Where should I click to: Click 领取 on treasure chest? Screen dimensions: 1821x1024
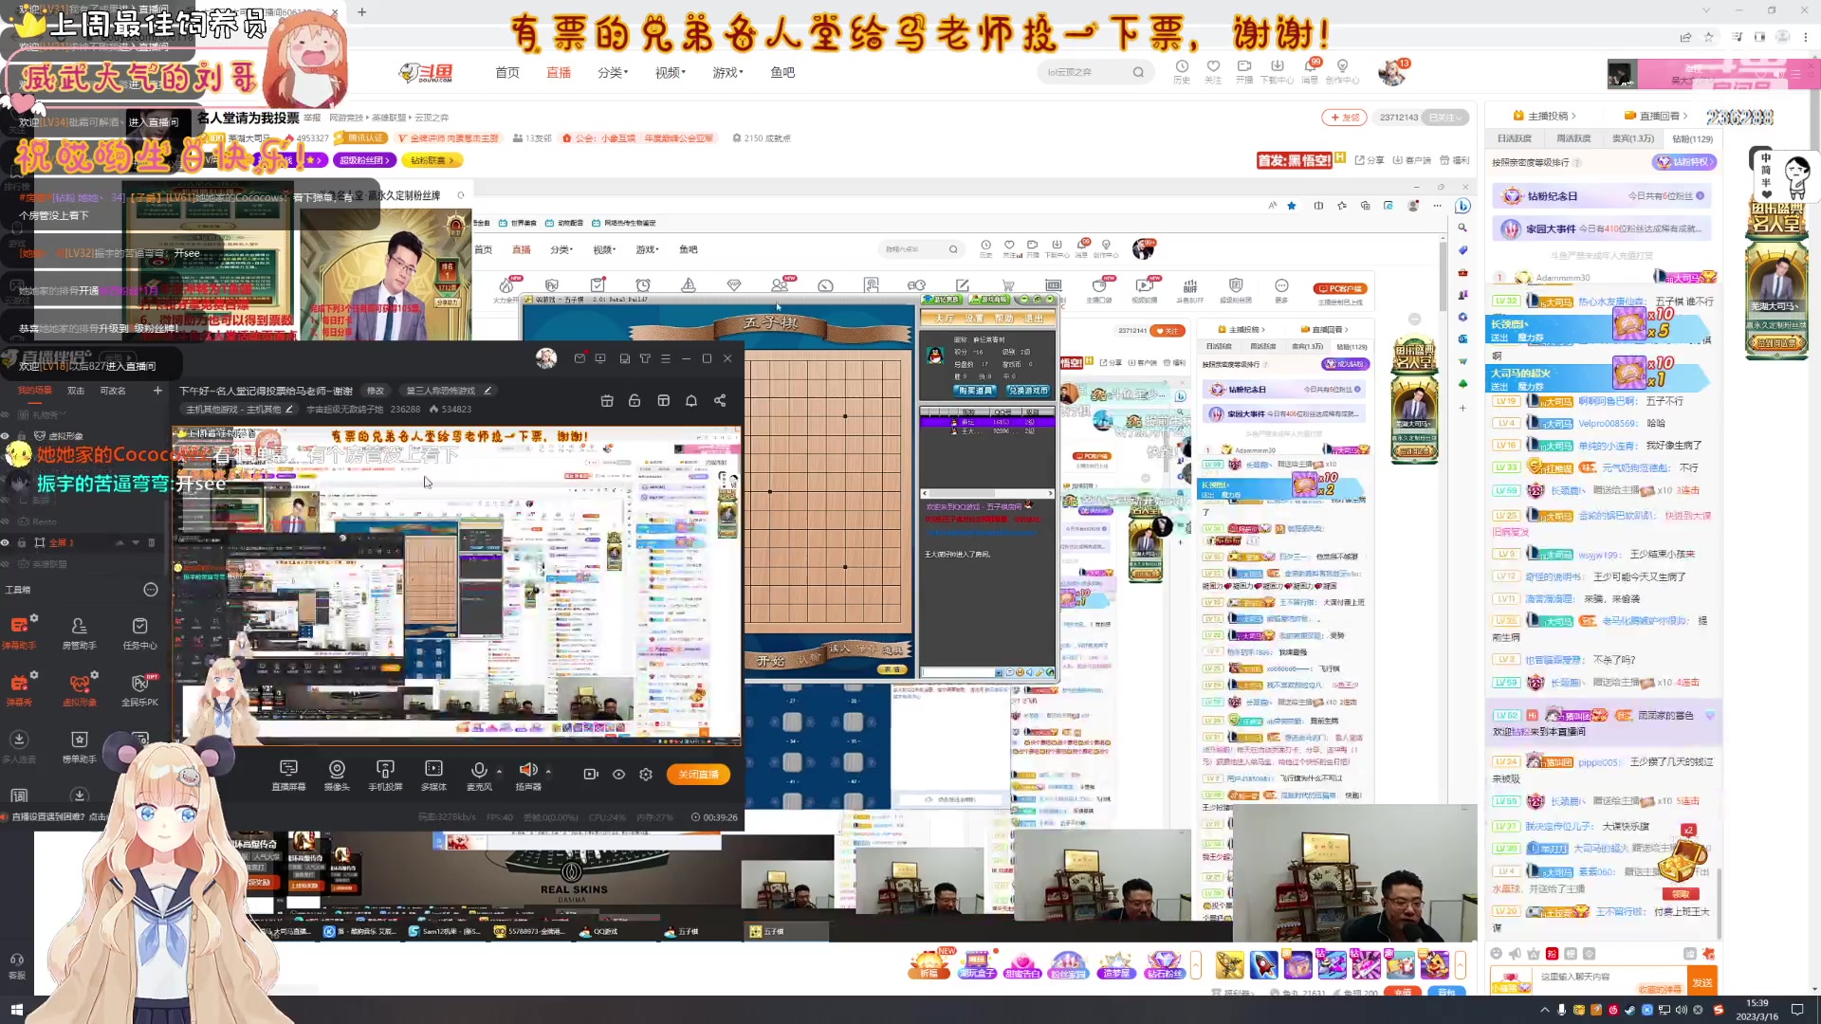(1681, 894)
